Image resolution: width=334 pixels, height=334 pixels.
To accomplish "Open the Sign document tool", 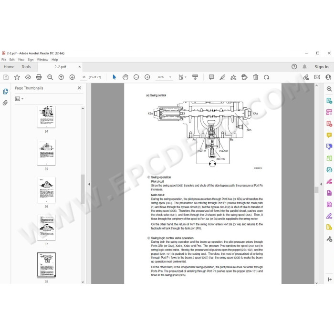I will (x=233, y=77).
